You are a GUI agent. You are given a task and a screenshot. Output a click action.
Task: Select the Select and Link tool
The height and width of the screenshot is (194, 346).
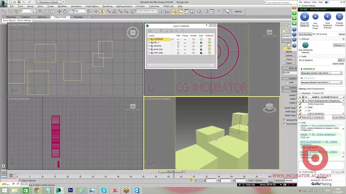(x=4, y=11)
